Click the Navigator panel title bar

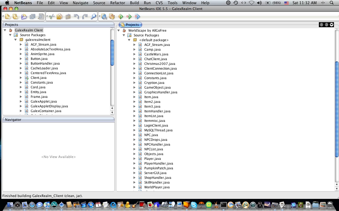click(59, 119)
